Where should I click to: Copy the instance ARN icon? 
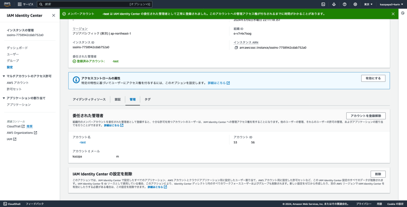[x=236, y=48]
